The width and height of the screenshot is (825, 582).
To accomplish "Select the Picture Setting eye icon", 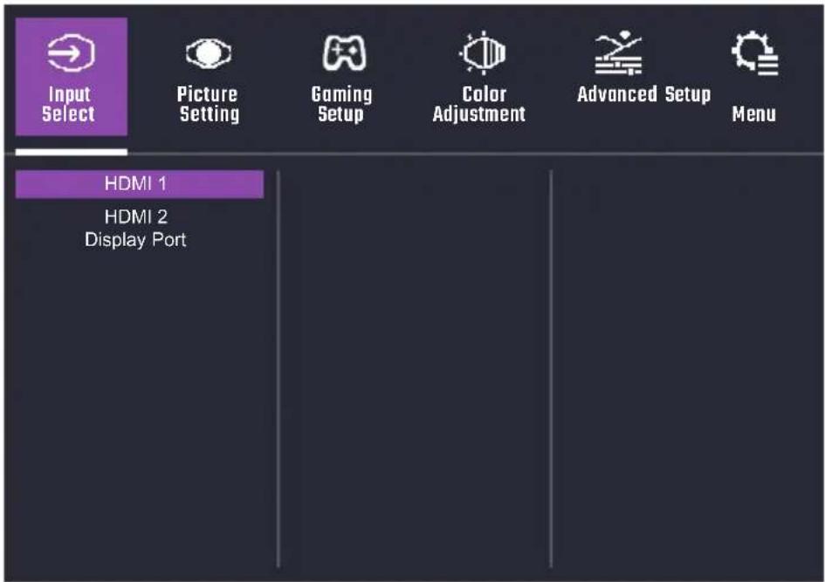I will click(x=209, y=53).
